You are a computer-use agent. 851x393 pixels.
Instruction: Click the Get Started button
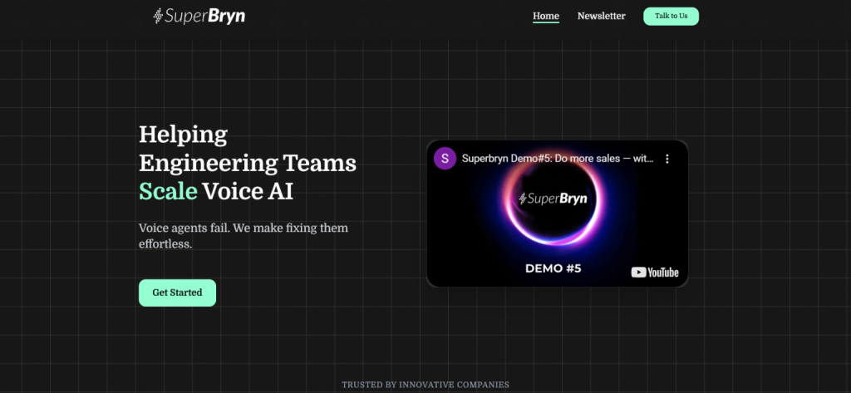click(177, 292)
